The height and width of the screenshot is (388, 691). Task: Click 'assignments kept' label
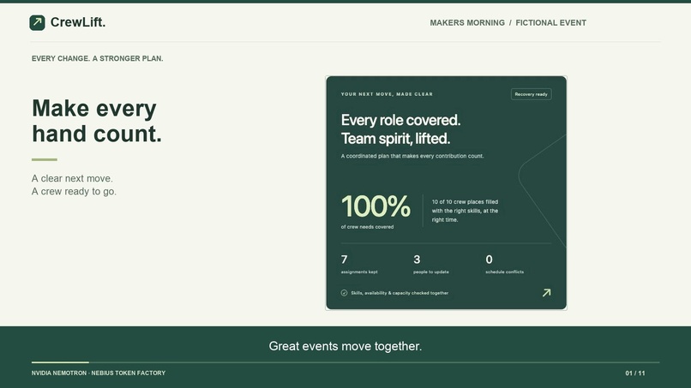(359, 272)
